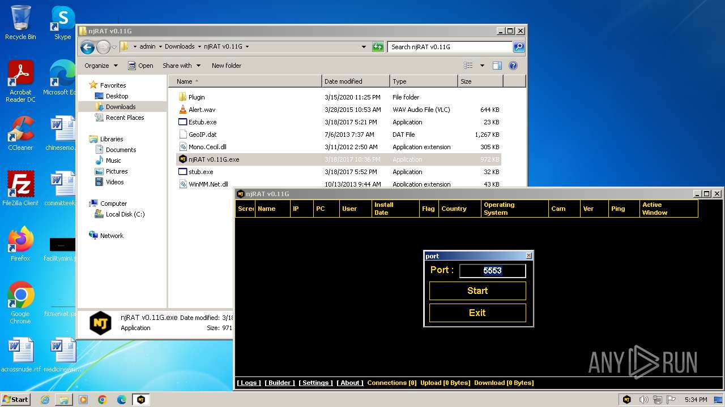Select Recent Places in navigation pane

coord(125,118)
